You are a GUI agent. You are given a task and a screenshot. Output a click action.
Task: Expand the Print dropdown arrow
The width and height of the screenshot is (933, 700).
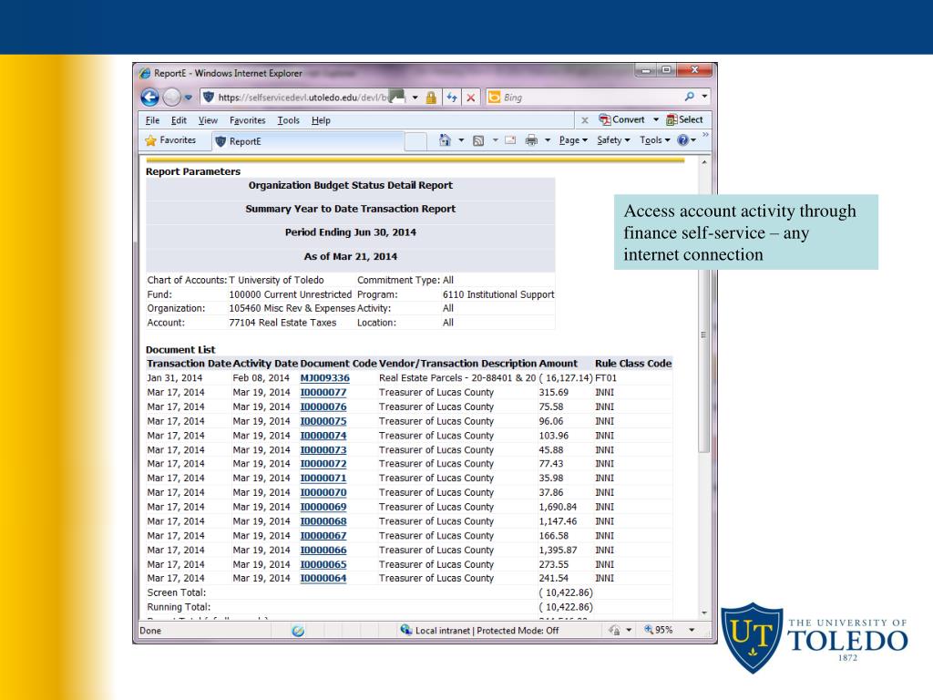pyautogui.click(x=547, y=140)
